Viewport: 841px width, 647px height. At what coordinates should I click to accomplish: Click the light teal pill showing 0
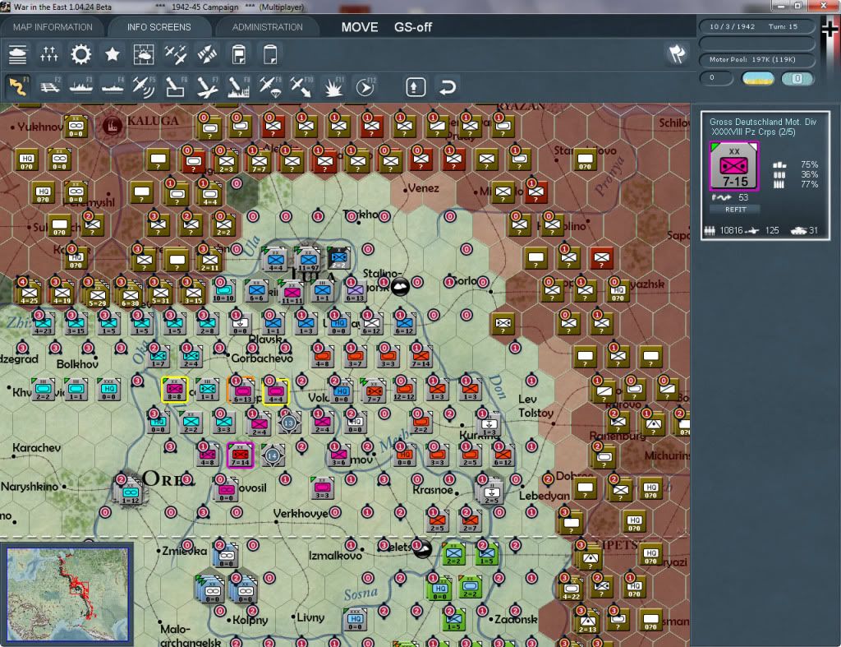coord(797,78)
